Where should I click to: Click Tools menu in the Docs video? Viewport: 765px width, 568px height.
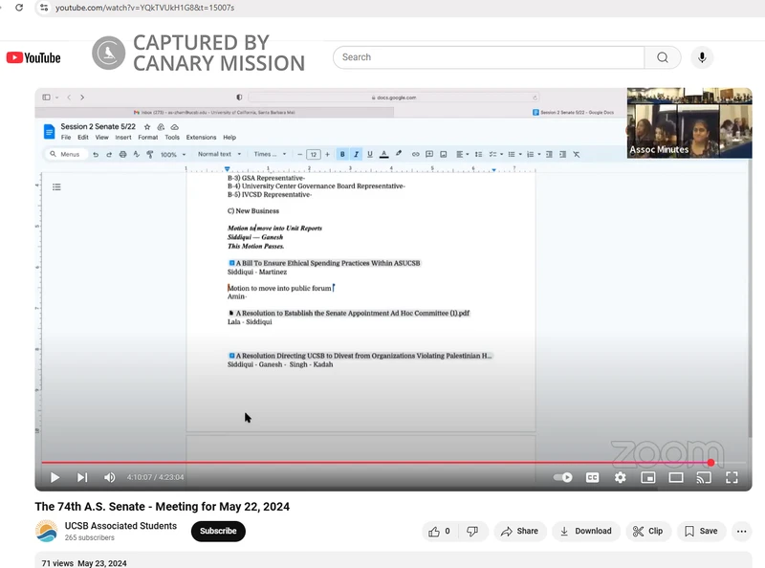pyautogui.click(x=172, y=137)
